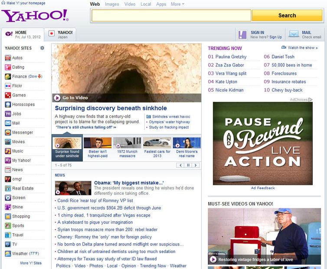This screenshot has height=269, width=327.
Task: Play the Obama news video thumbnail
Action: point(73,188)
